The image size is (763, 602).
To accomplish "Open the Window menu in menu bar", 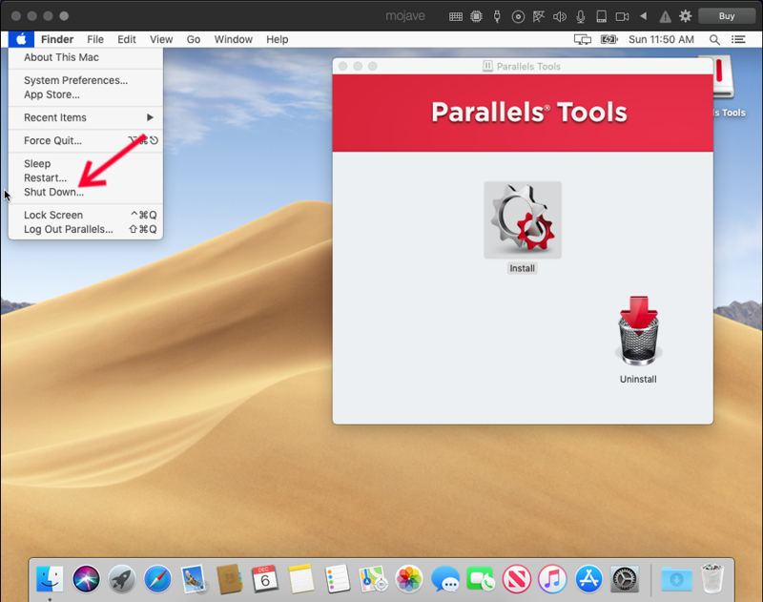I will [233, 40].
